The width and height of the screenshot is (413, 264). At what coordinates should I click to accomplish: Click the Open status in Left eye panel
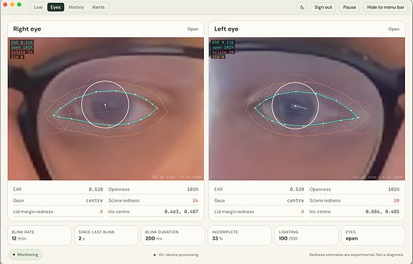point(394,29)
